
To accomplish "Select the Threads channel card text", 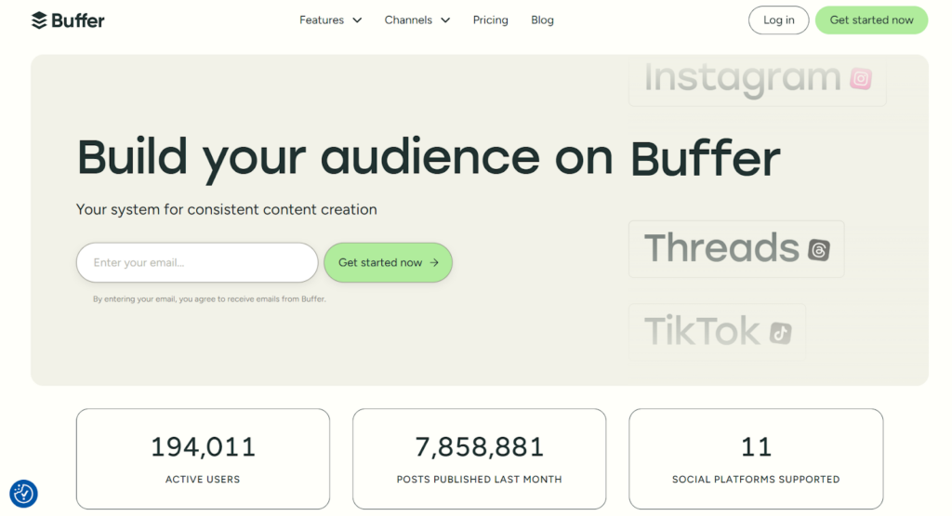I will tap(721, 247).
